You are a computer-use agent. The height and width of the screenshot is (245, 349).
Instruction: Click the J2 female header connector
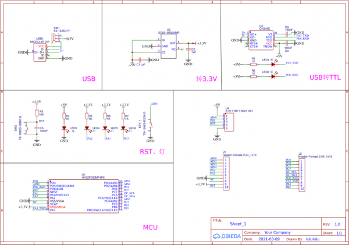point(302,173)
